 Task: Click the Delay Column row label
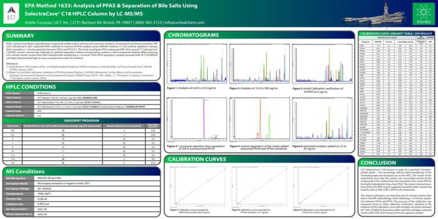click(x=14, y=98)
